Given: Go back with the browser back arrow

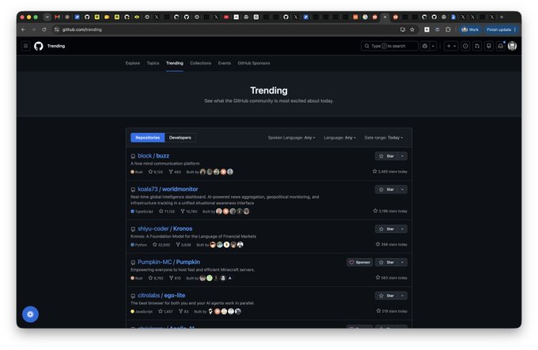Looking at the screenshot, I should pyautogui.click(x=23, y=29).
